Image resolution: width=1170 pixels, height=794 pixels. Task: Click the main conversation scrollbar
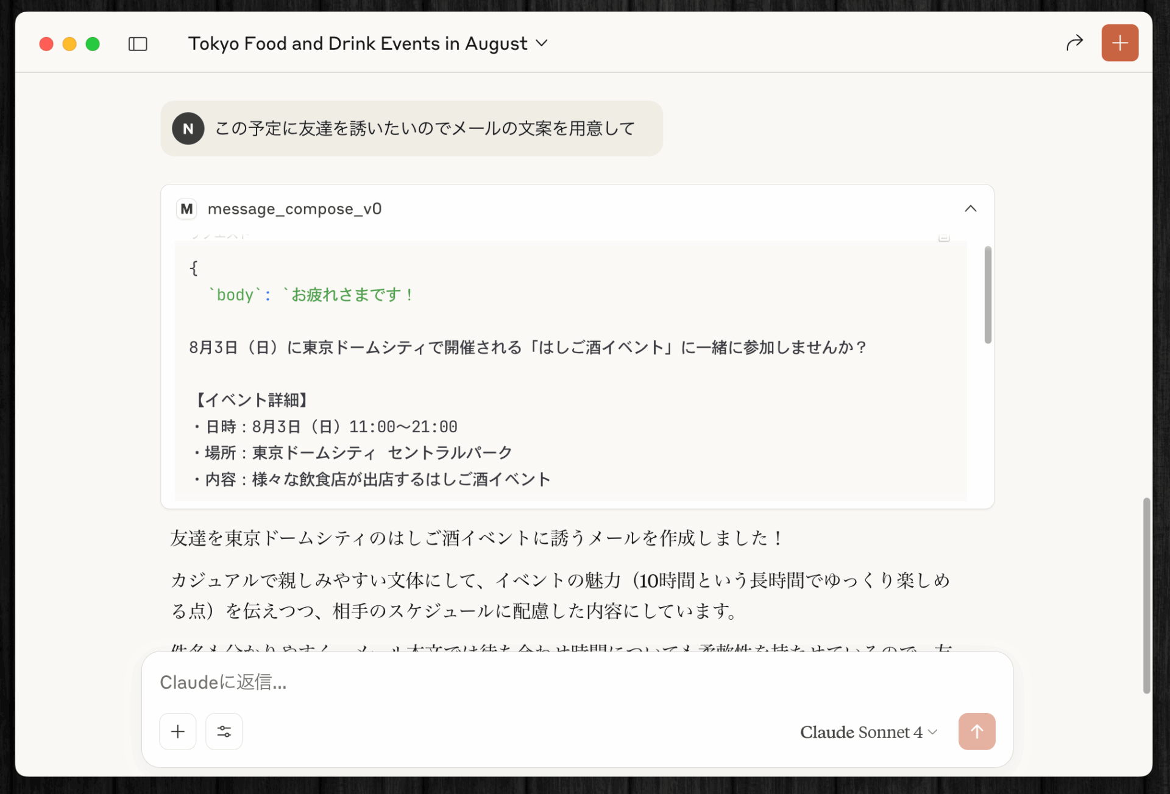(x=1146, y=595)
